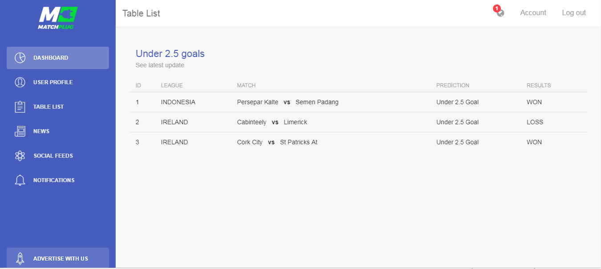Click the Notifications bell icon
Viewport: 601px width, 269px height.
[x=20, y=180]
